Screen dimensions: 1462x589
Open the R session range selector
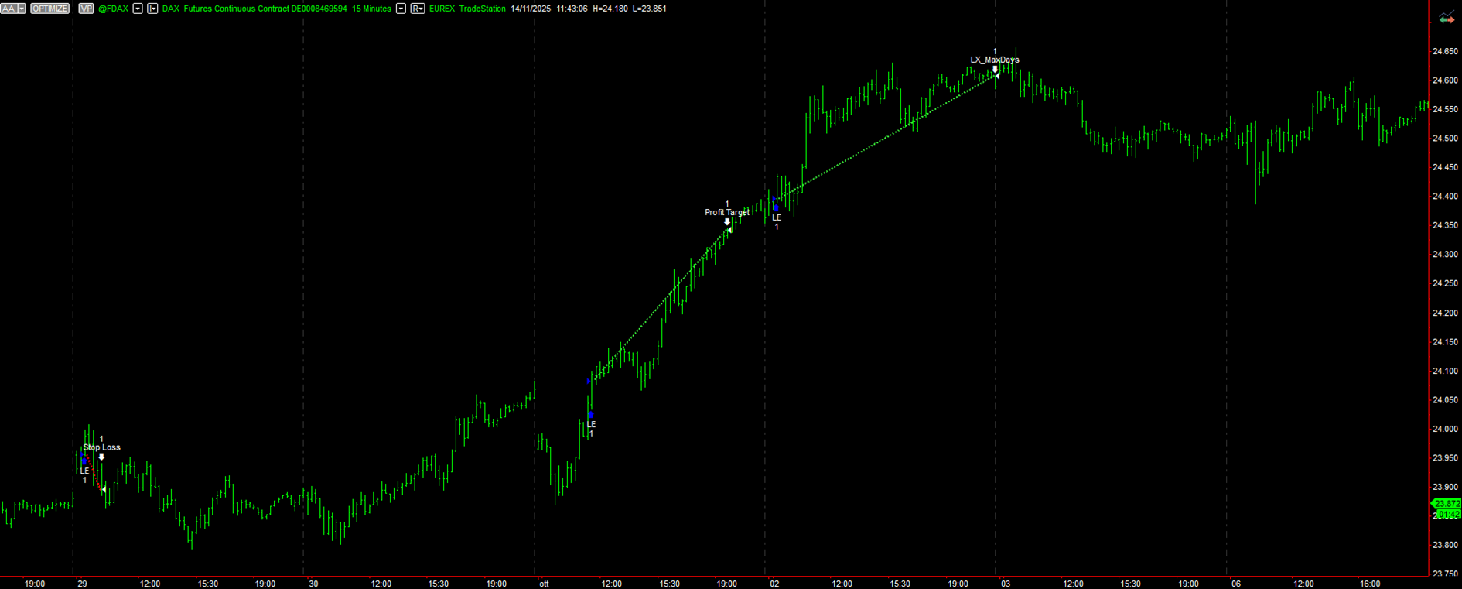pos(418,9)
